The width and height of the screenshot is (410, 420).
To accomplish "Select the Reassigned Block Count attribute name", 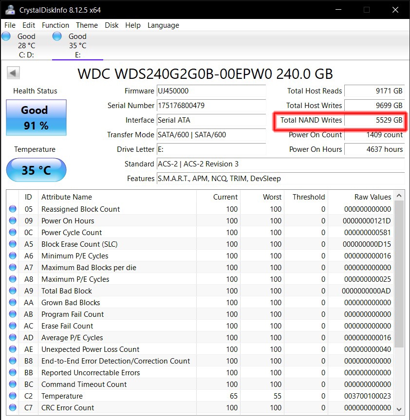I will [80, 209].
